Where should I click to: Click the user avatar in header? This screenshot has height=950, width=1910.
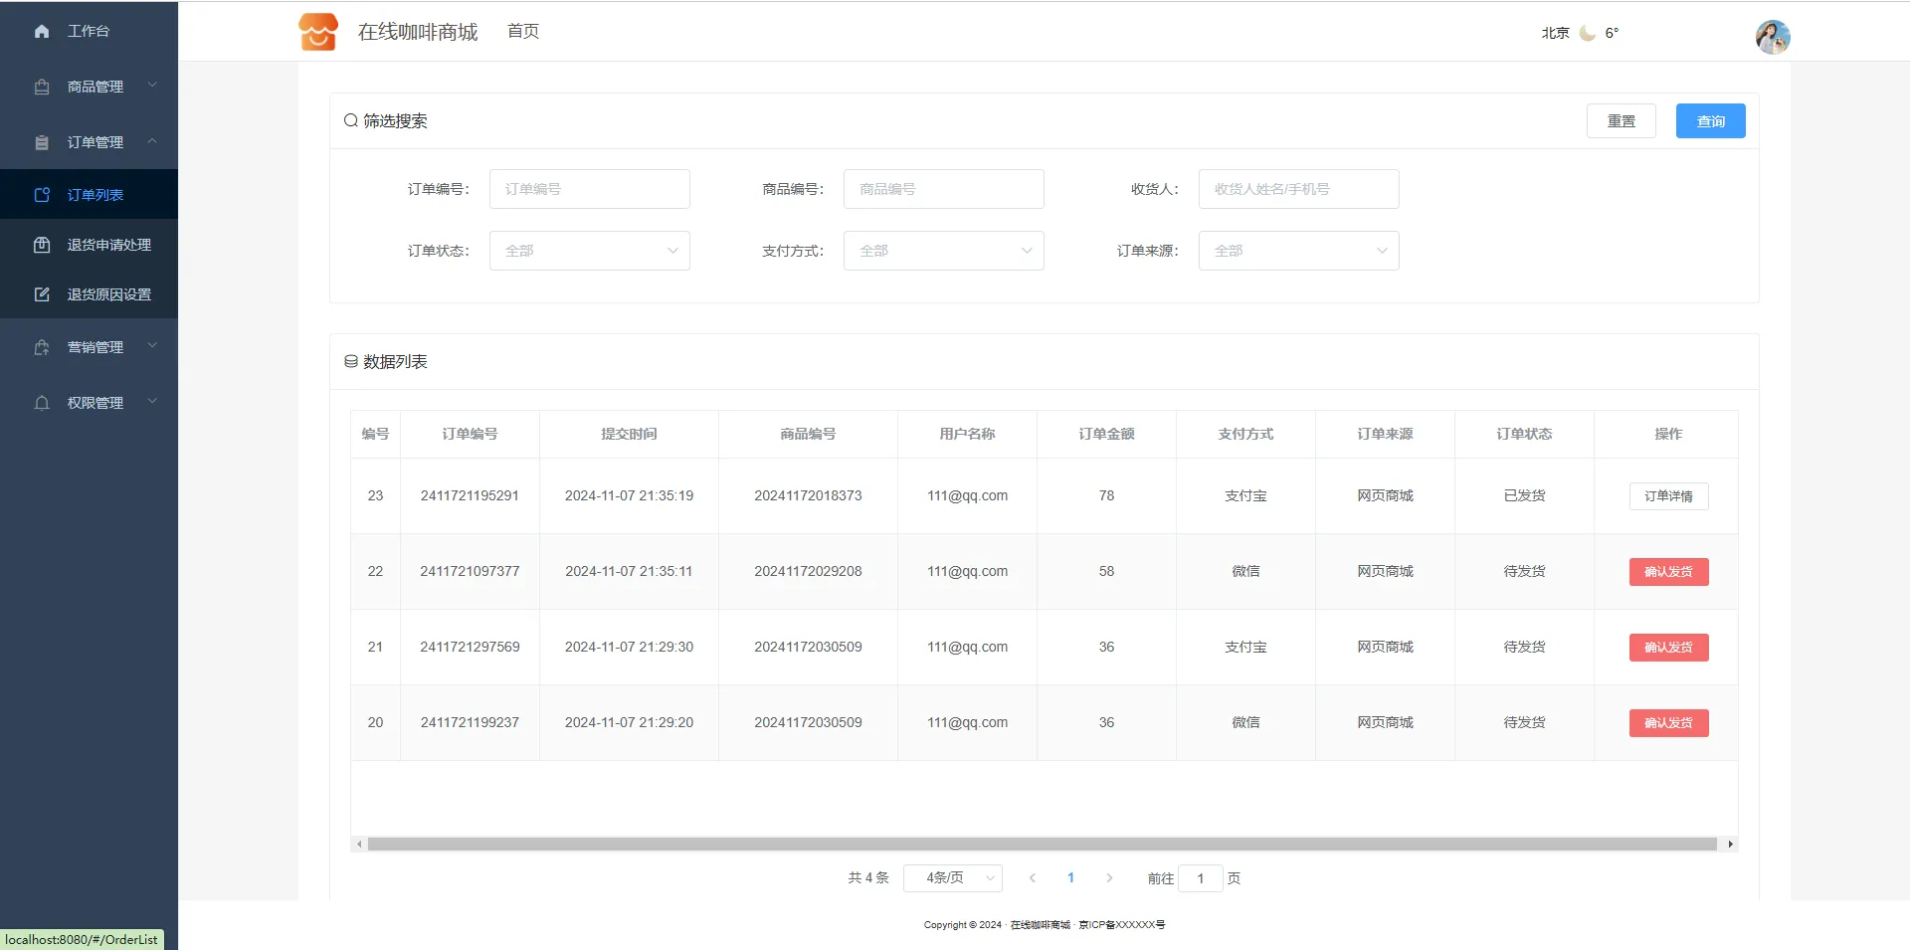1772,37
